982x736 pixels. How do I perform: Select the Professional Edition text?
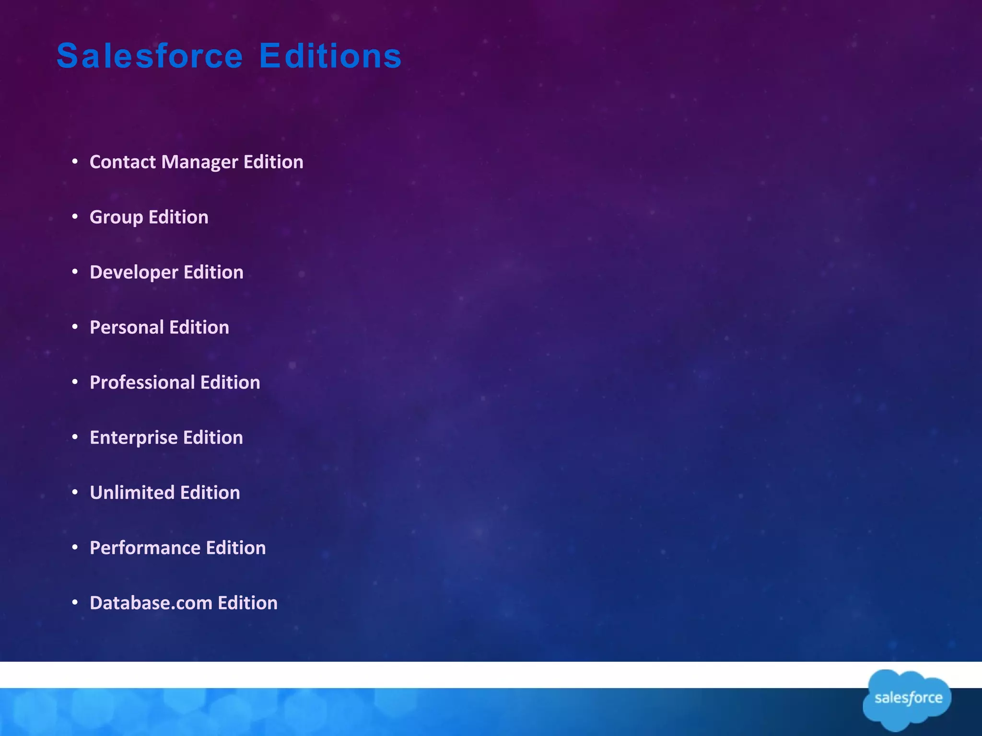coord(175,382)
